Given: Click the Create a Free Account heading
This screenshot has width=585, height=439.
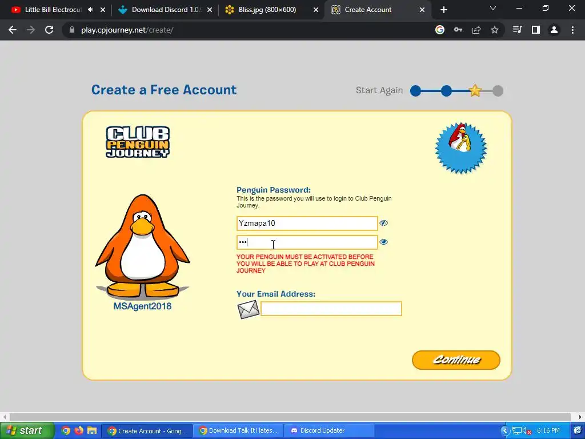Looking at the screenshot, I should 164,90.
